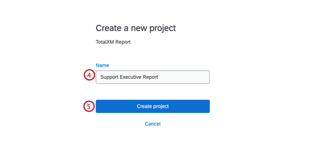Click the word 'project' in the page heading
This screenshot has height=155, width=310.
[163, 28]
